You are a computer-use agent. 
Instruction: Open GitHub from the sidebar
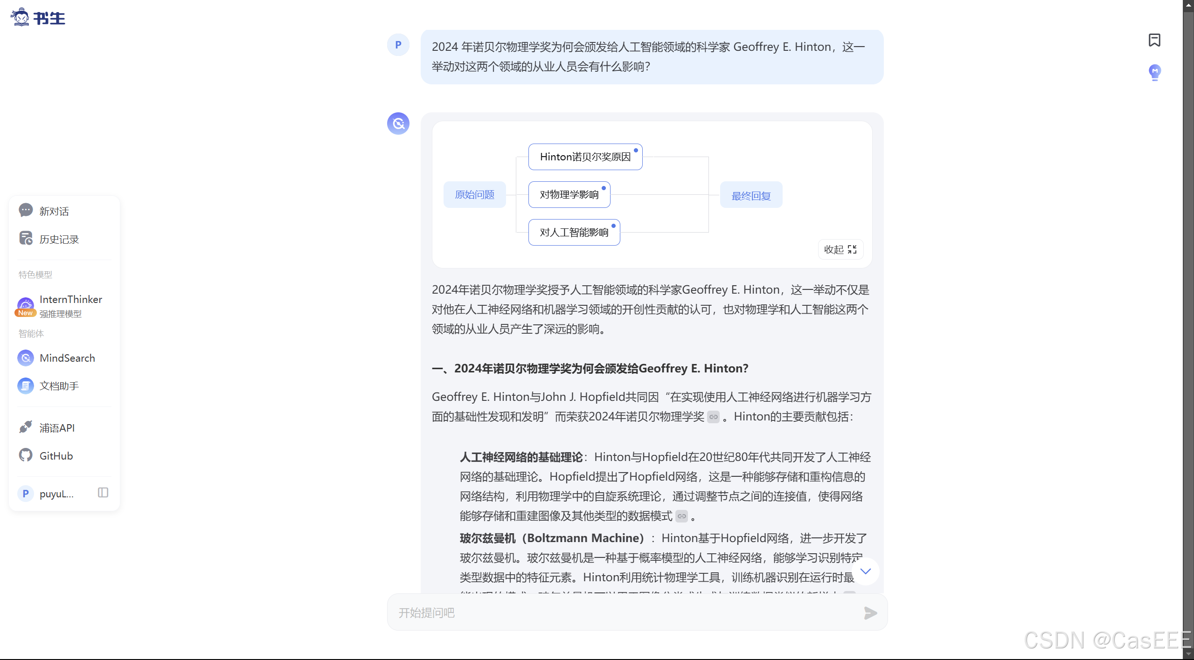coord(56,456)
